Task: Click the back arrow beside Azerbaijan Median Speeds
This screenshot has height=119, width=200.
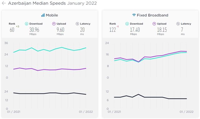Action: (x=4, y=3)
